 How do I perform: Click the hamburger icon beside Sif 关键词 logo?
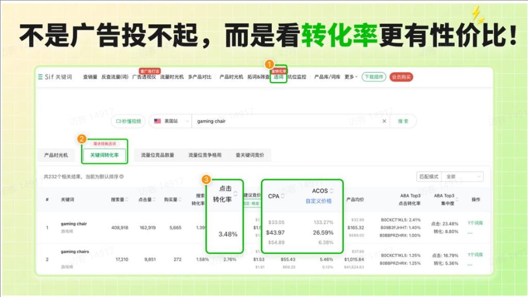coord(41,76)
